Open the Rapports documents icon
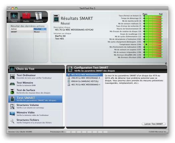Viewport: 175px width, 143px height. tap(39, 16)
